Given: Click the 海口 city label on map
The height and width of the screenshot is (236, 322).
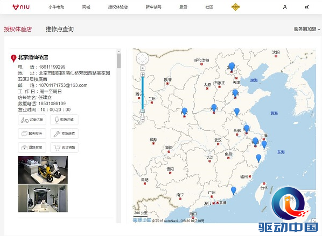Looking at the screenshot, I should (x=193, y=213).
